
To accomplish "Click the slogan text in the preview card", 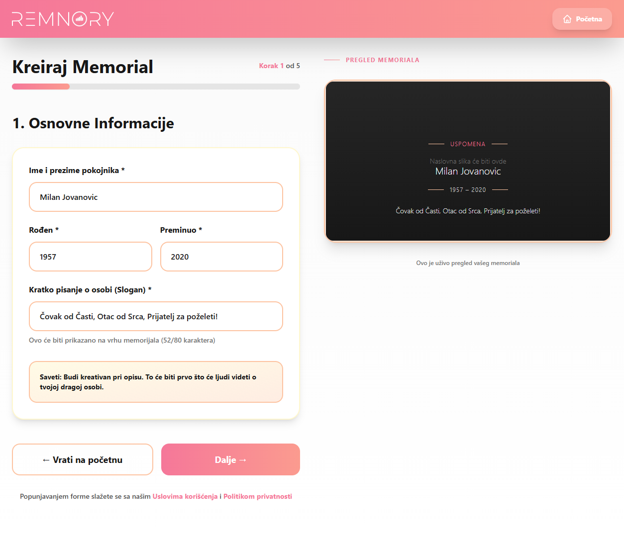I will (x=468, y=211).
